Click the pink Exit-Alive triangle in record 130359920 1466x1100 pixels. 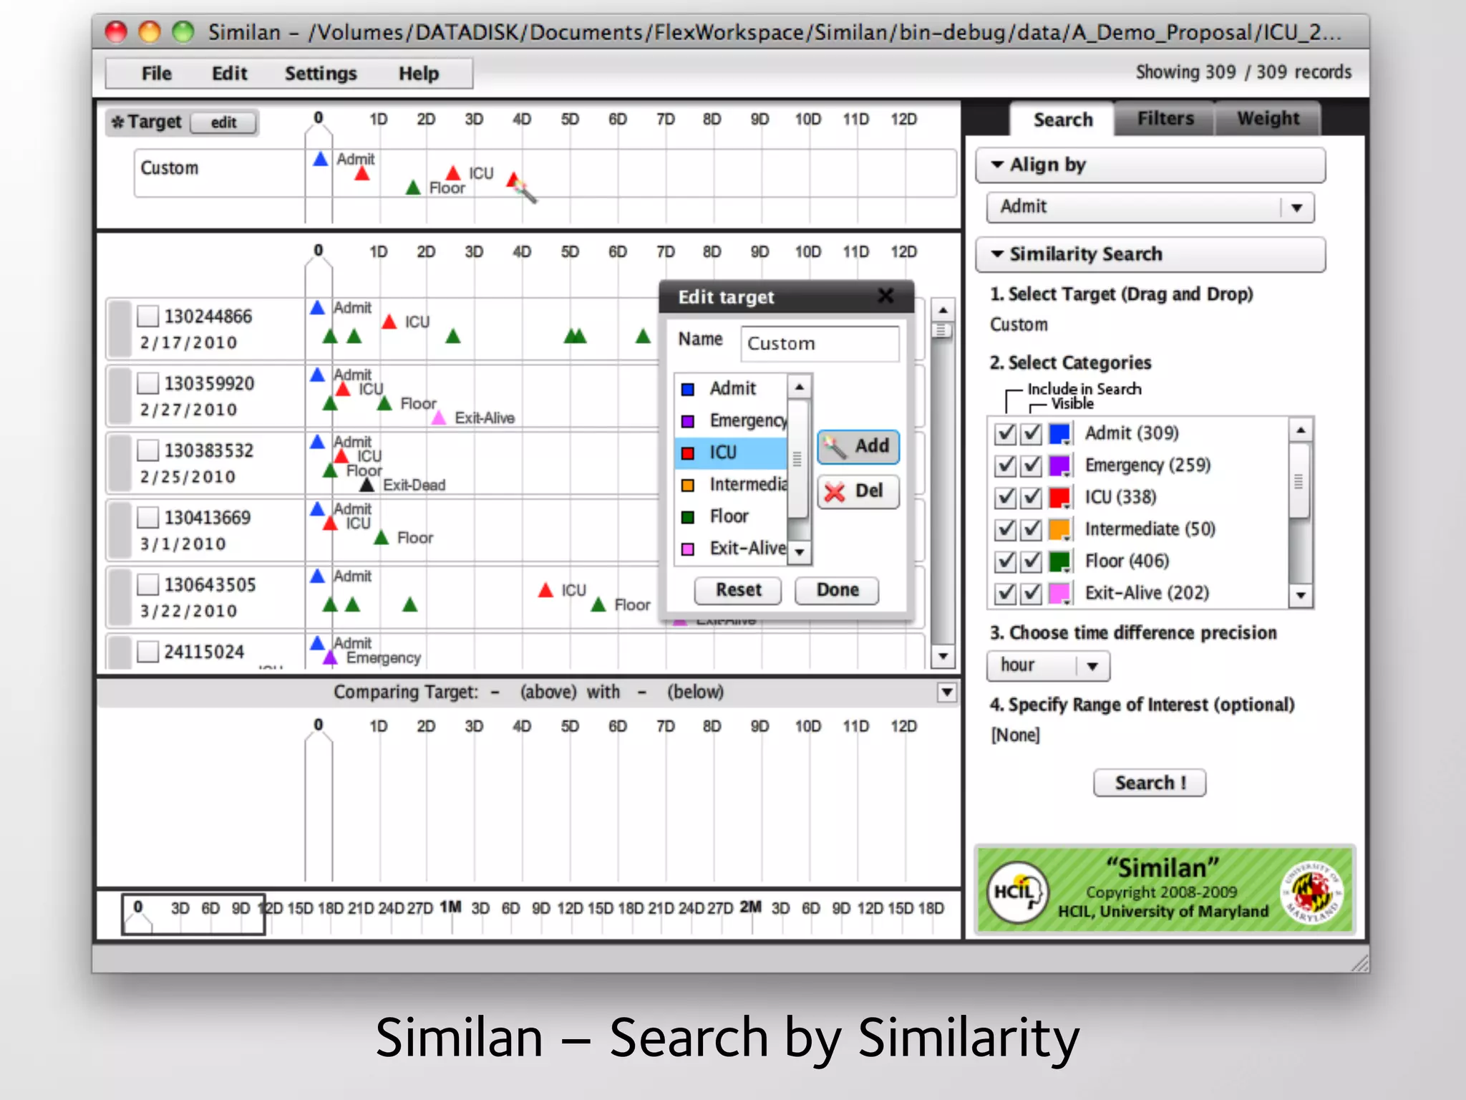coord(439,418)
